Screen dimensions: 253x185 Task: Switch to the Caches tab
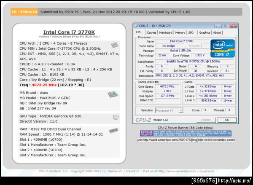151,32
